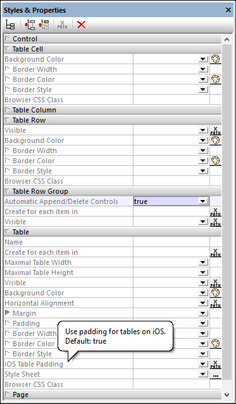The width and height of the screenshot is (236, 404).
Task: Click the third toolbar icon with dotted list
Action: [x=44, y=25]
